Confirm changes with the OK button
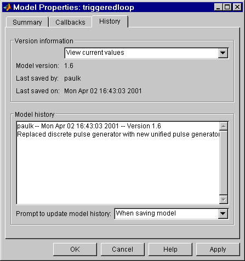 point(75,249)
